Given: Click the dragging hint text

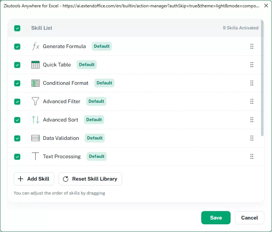Looking at the screenshot, I should (x=59, y=193).
